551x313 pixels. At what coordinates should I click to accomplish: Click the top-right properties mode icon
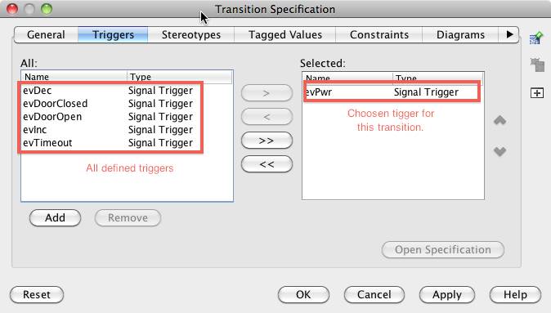coord(536,38)
